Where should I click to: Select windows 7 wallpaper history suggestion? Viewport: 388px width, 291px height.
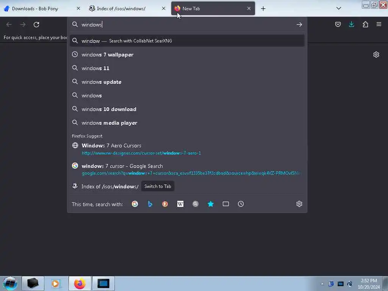pyautogui.click(x=187, y=55)
